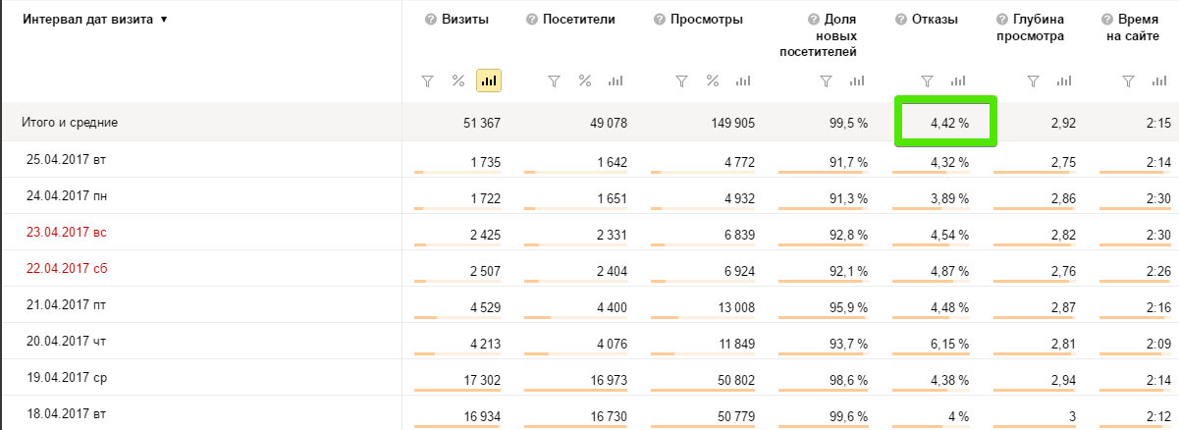
Task: Expand the Интервал дат визита dropdown arrow
Action: [x=163, y=20]
